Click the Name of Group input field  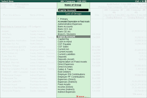tap(73, 10)
